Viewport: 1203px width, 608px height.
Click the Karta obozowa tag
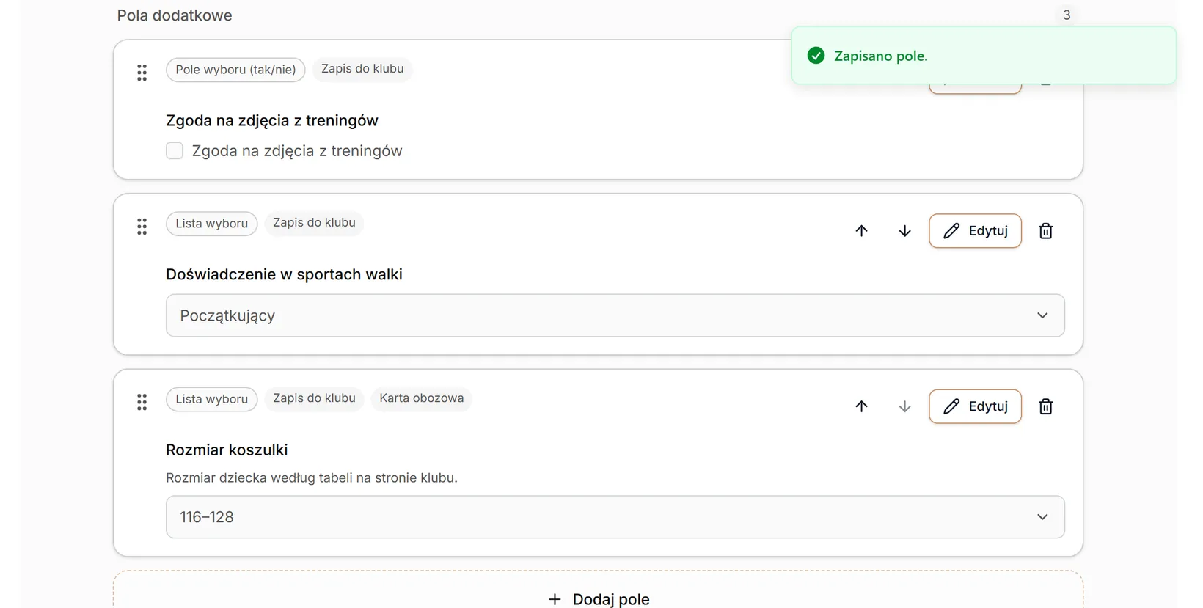pos(421,398)
